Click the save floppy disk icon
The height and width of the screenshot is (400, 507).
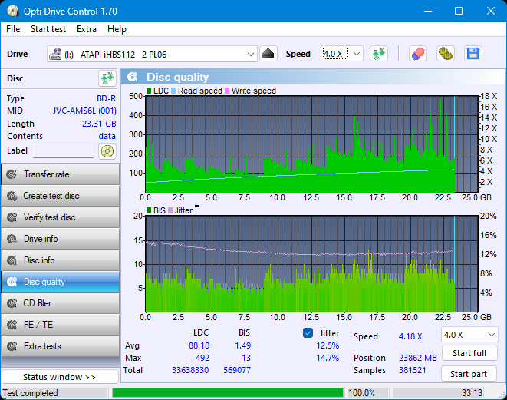pos(473,54)
